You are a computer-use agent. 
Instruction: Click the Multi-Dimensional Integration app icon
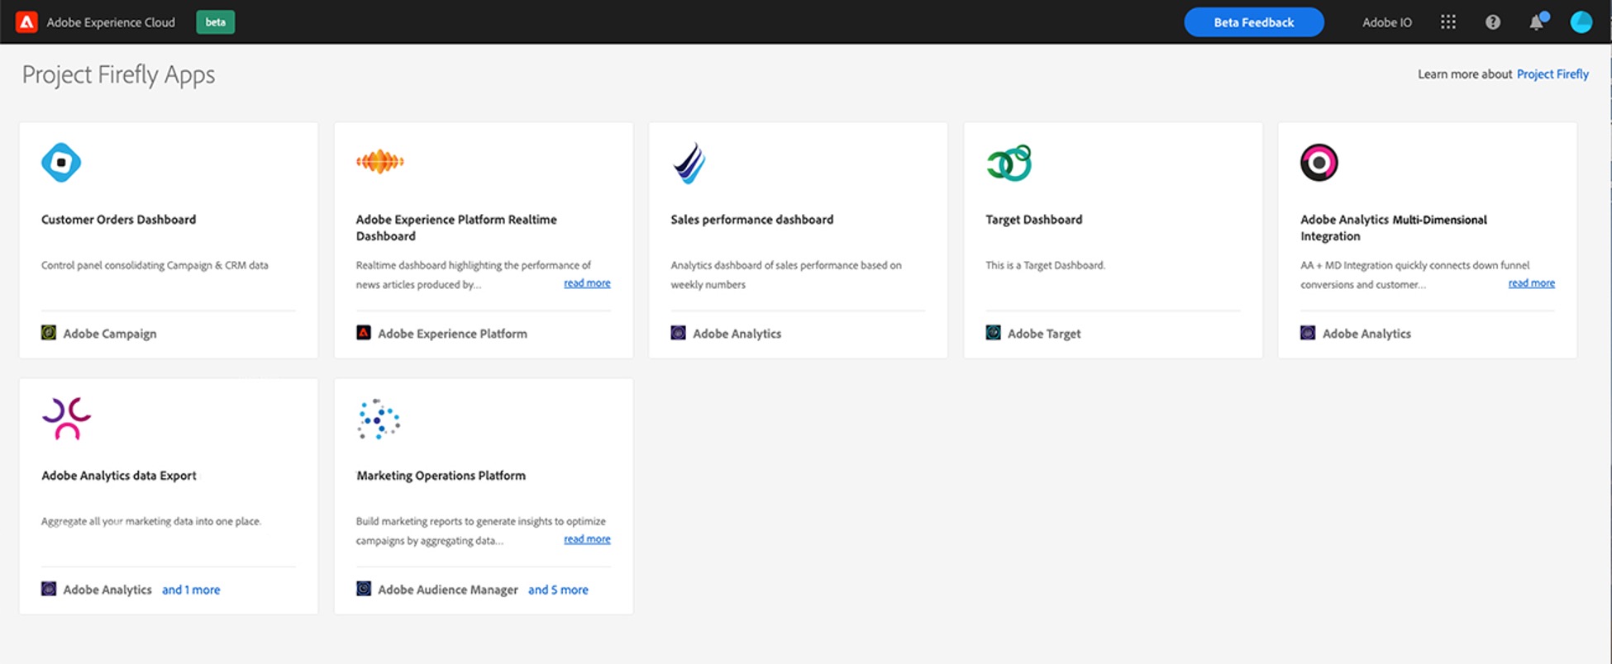(x=1319, y=162)
